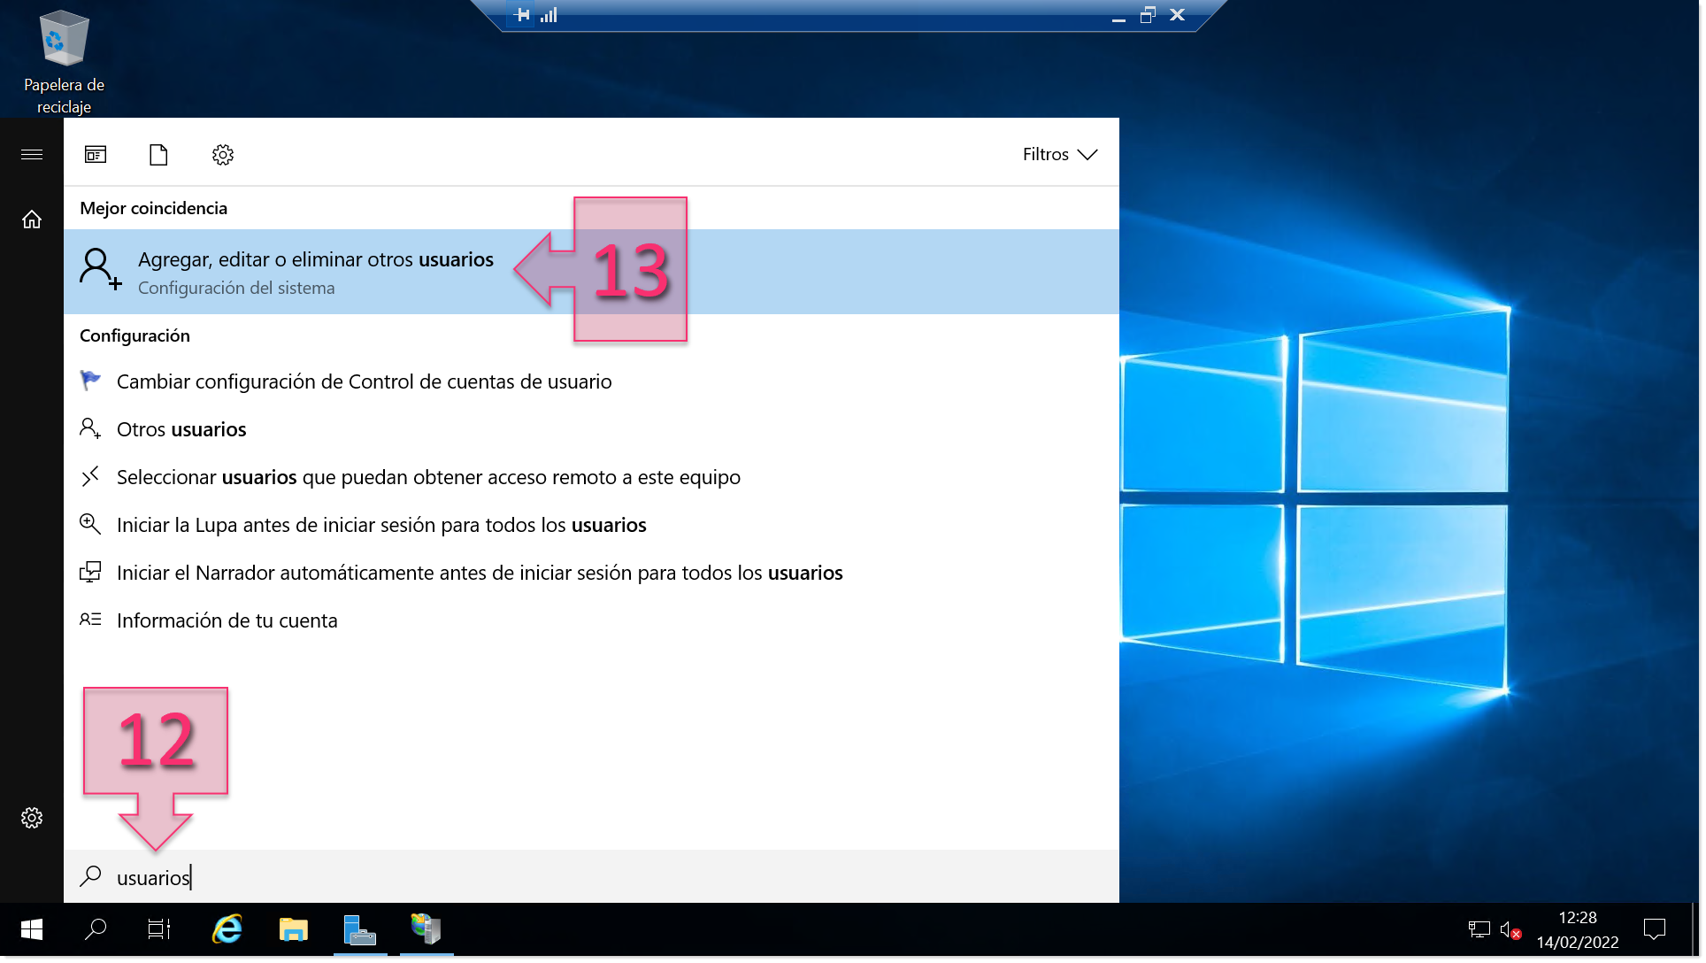Open the Windows Start button
The image size is (1706, 963).
point(32,929)
